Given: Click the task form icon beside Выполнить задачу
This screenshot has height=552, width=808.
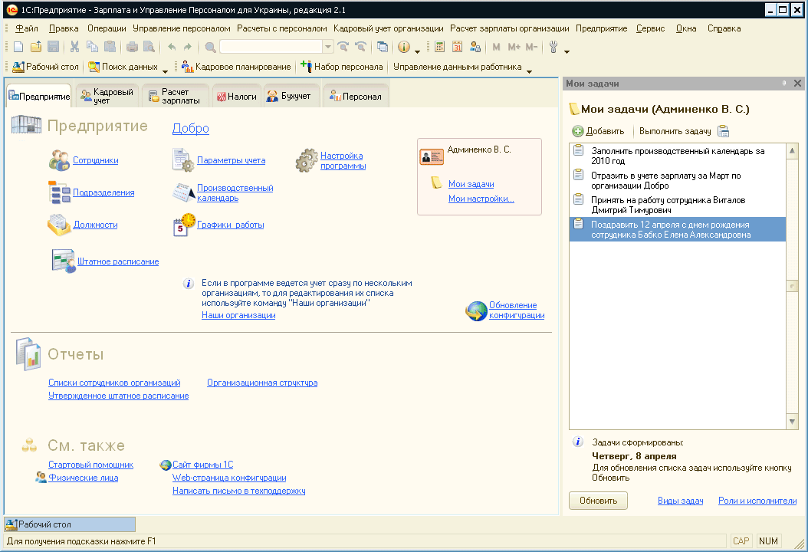Looking at the screenshot, I should tap(724, 131).
